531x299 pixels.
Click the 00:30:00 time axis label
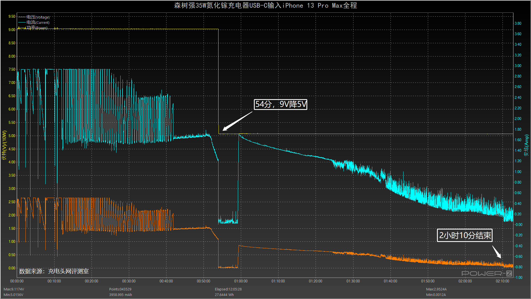point(129,281)
